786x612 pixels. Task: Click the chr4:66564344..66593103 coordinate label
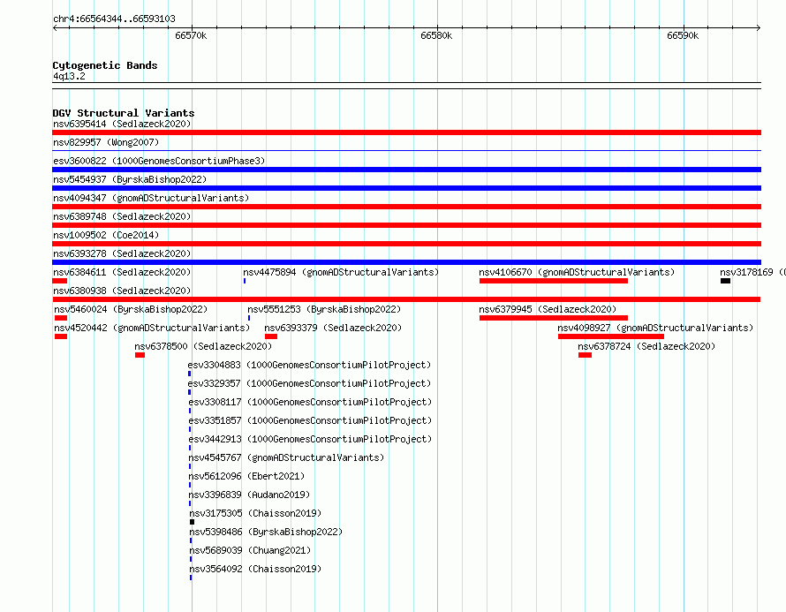pos(114,19)
